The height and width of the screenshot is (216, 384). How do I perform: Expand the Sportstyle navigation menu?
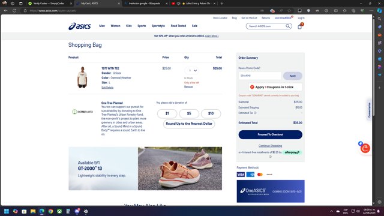(x=158, y=26)
